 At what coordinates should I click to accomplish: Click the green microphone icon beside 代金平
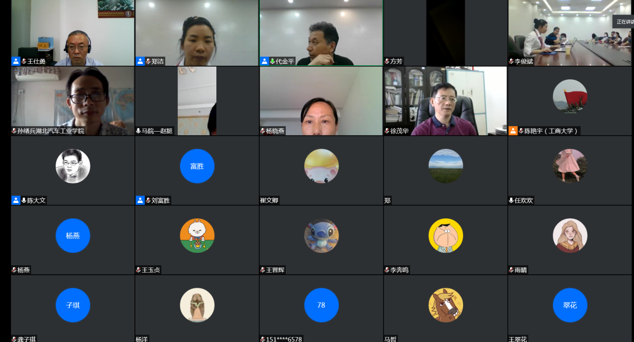[273, 61]
